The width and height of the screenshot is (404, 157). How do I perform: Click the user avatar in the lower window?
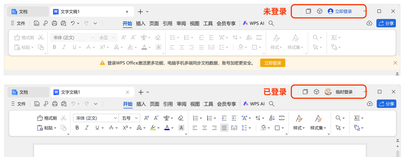[328, 92]
